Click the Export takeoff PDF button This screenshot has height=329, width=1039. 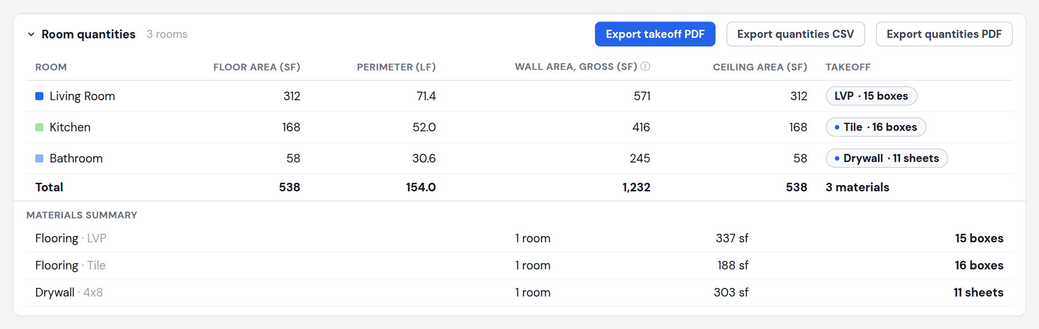(x=655, y=34)
